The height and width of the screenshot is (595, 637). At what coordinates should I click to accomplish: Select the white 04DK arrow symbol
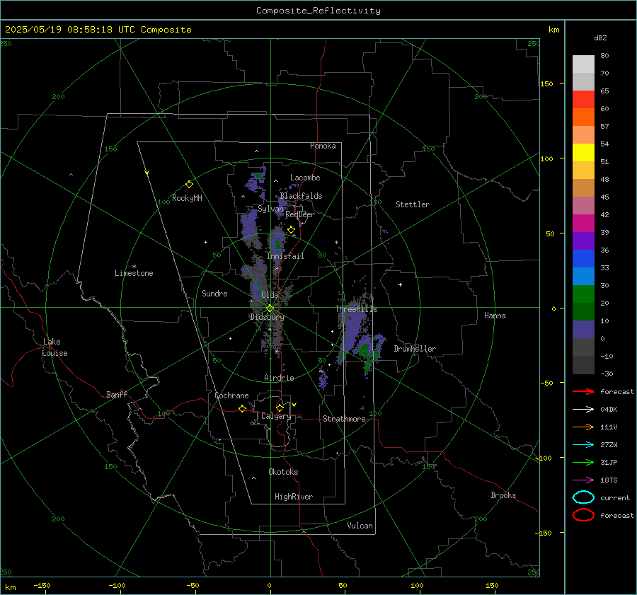583,410
